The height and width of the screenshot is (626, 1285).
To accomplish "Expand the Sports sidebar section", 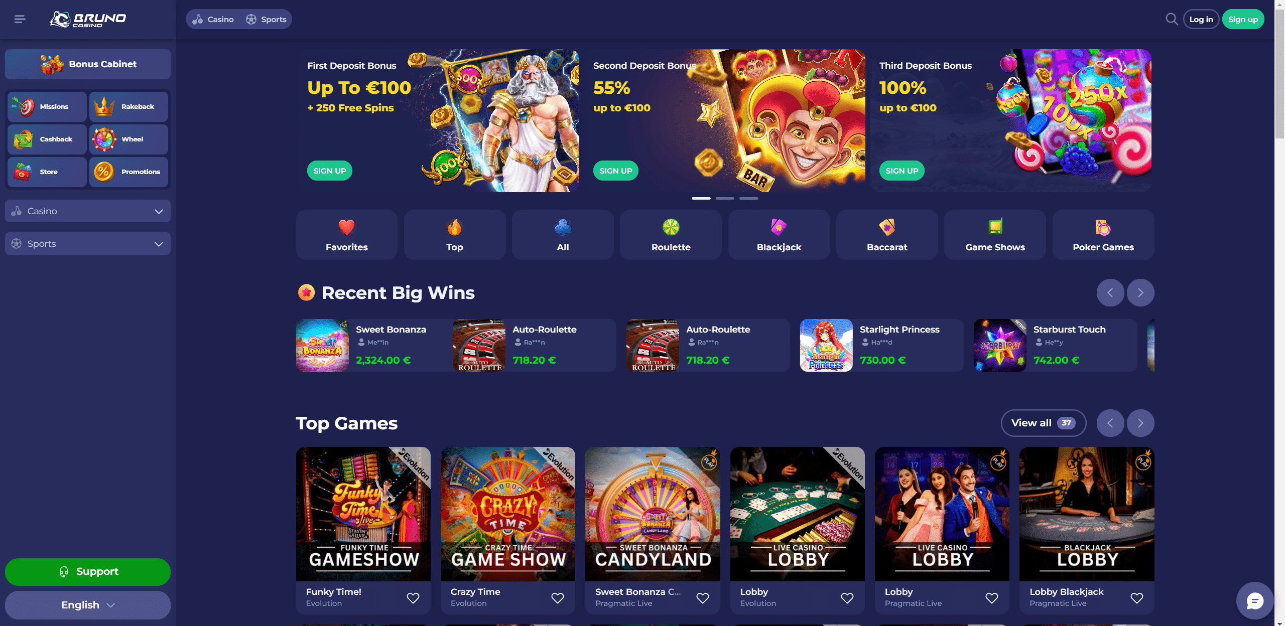I will click(88, 244).
